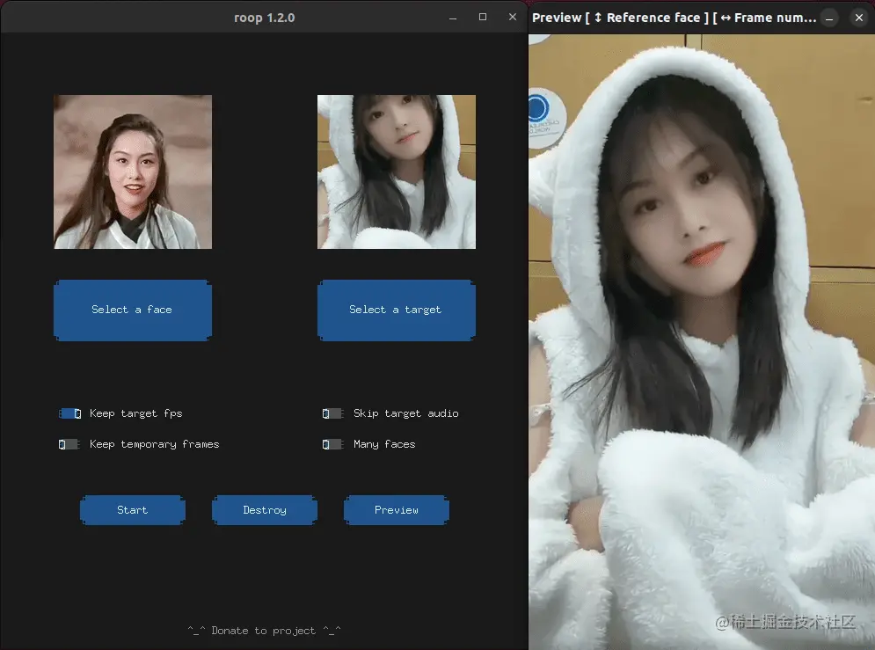875x650 pixels.
Task: Start the face swap processing
Action: (x=132, y=510)
